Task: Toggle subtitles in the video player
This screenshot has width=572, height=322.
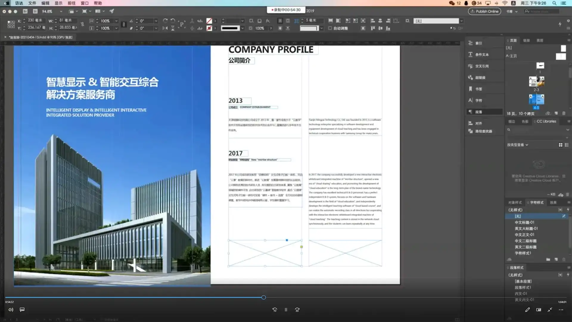Action: click(22, 309)
